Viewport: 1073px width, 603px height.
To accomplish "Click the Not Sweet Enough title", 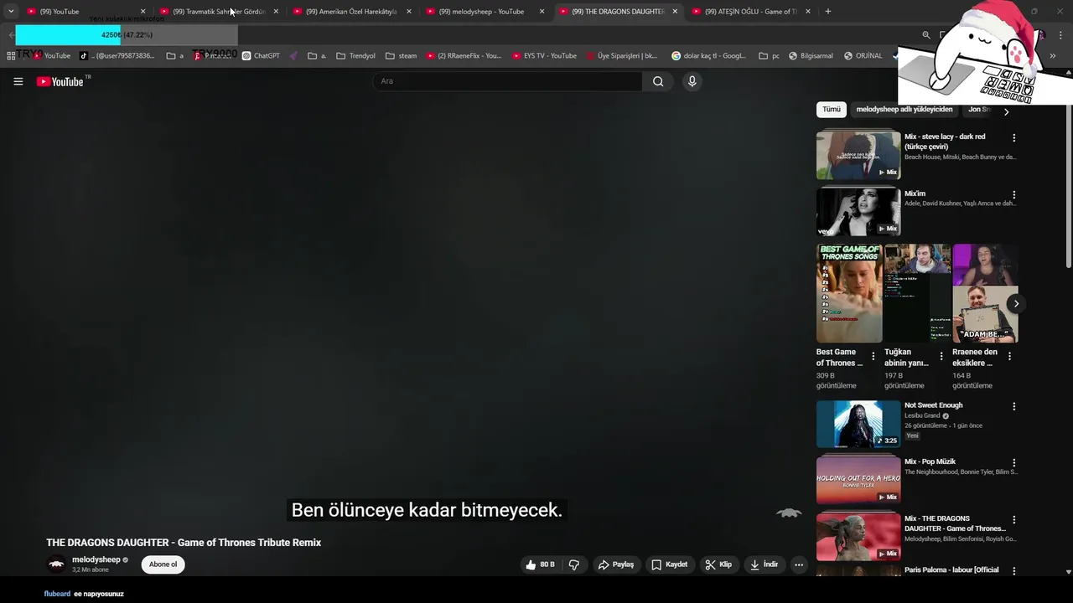I will (933, 405).
